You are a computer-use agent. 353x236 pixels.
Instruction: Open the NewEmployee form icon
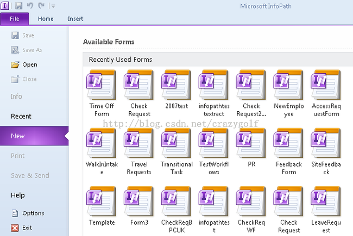[x=288, y=85]
